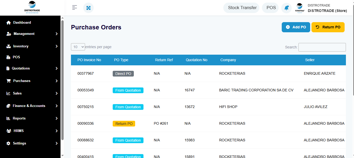Expand the Quotations menu chevron

[57, 68]
